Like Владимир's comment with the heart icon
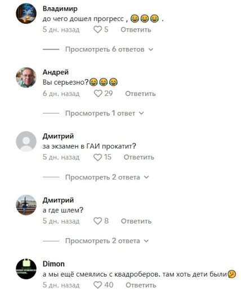241x298 pixels. [97, 30]
